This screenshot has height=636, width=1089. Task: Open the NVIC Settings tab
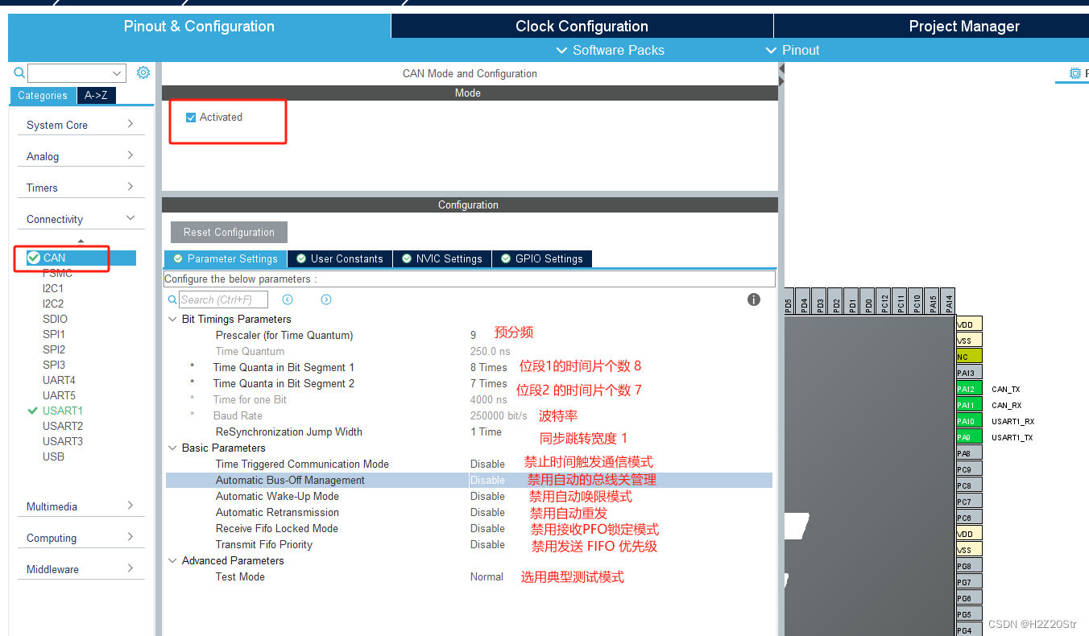point(442,258)
